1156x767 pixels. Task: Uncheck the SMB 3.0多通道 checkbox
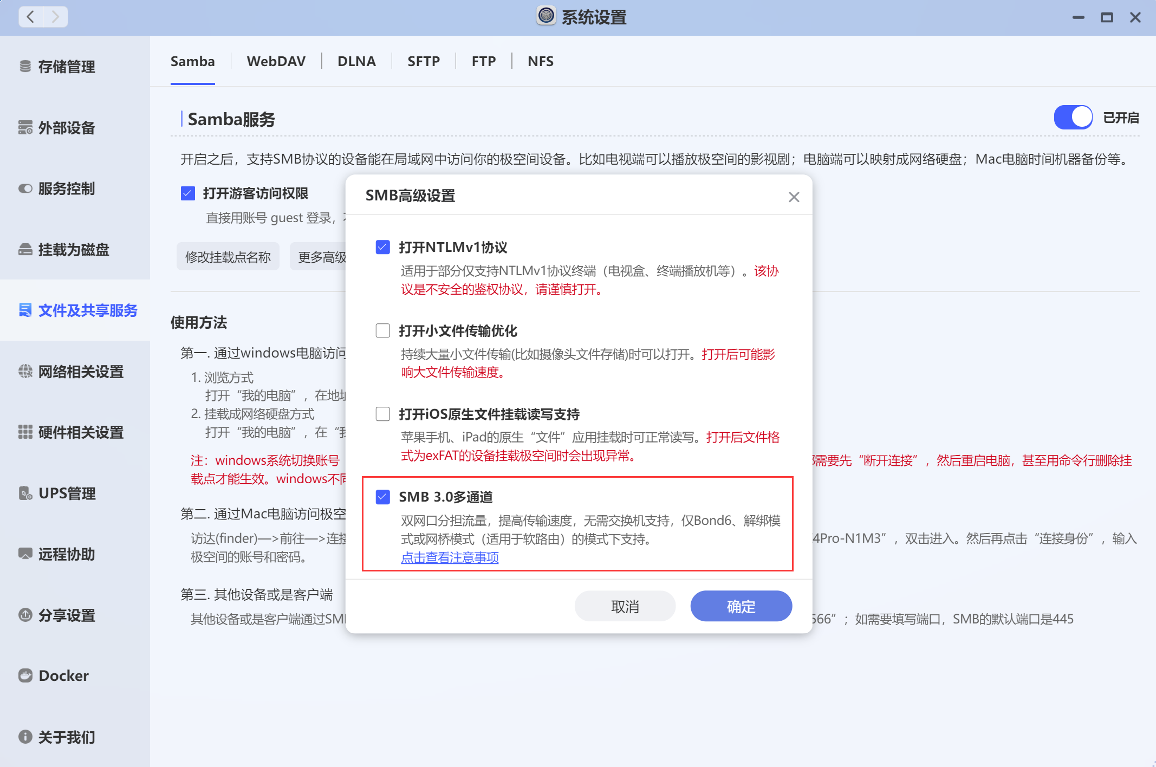pyautogui.click(x=383, y=497)
